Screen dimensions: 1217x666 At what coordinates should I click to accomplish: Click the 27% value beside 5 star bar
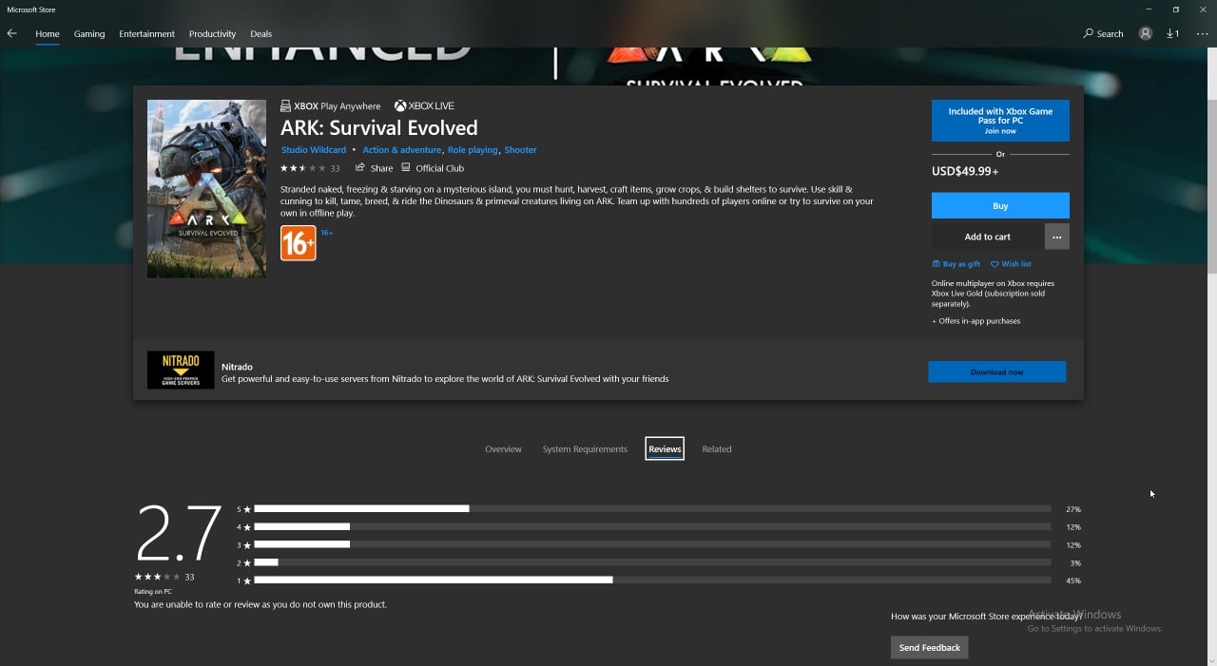1073,509
